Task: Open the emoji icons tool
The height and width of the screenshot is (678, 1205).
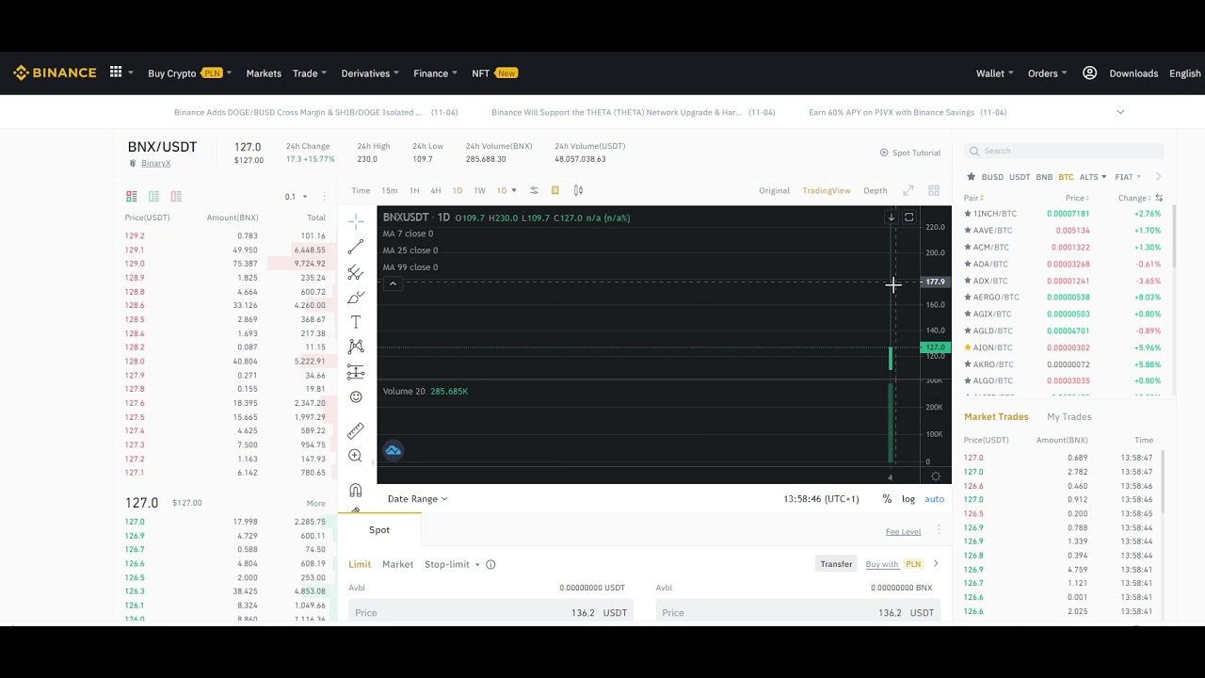Action: (x=355, y=397)
